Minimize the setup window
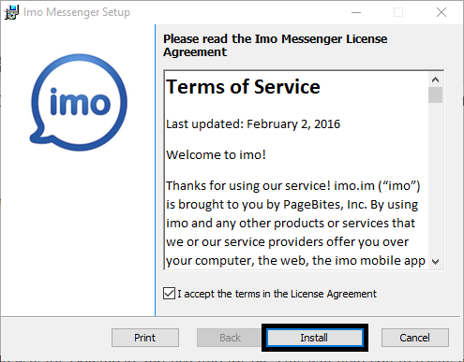The height and width of the screenshot is (362, 464). (x=356, y=12)
